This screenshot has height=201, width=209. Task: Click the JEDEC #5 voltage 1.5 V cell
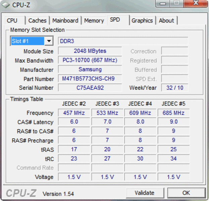tap(173, 177)
